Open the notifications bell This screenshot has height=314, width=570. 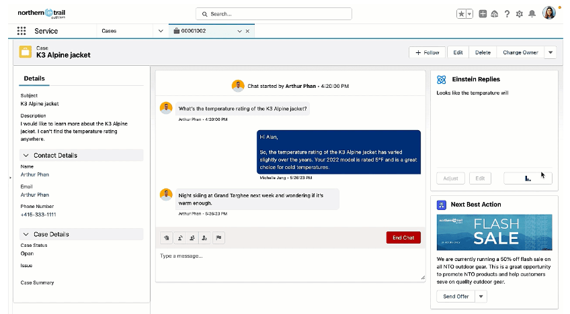tap(532, 13)
